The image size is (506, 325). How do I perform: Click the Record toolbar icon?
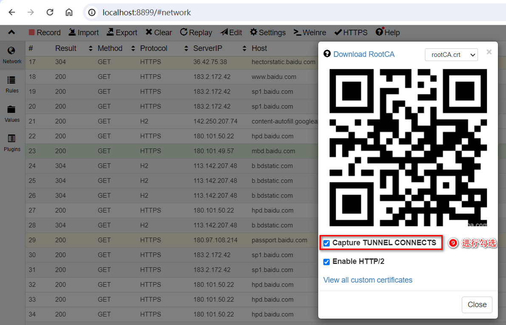[x=32, y=33]
